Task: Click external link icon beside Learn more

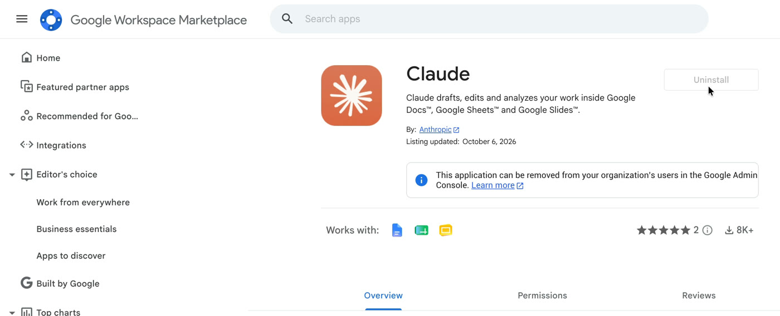Action: pyautogui.click(x=520, y=186)
